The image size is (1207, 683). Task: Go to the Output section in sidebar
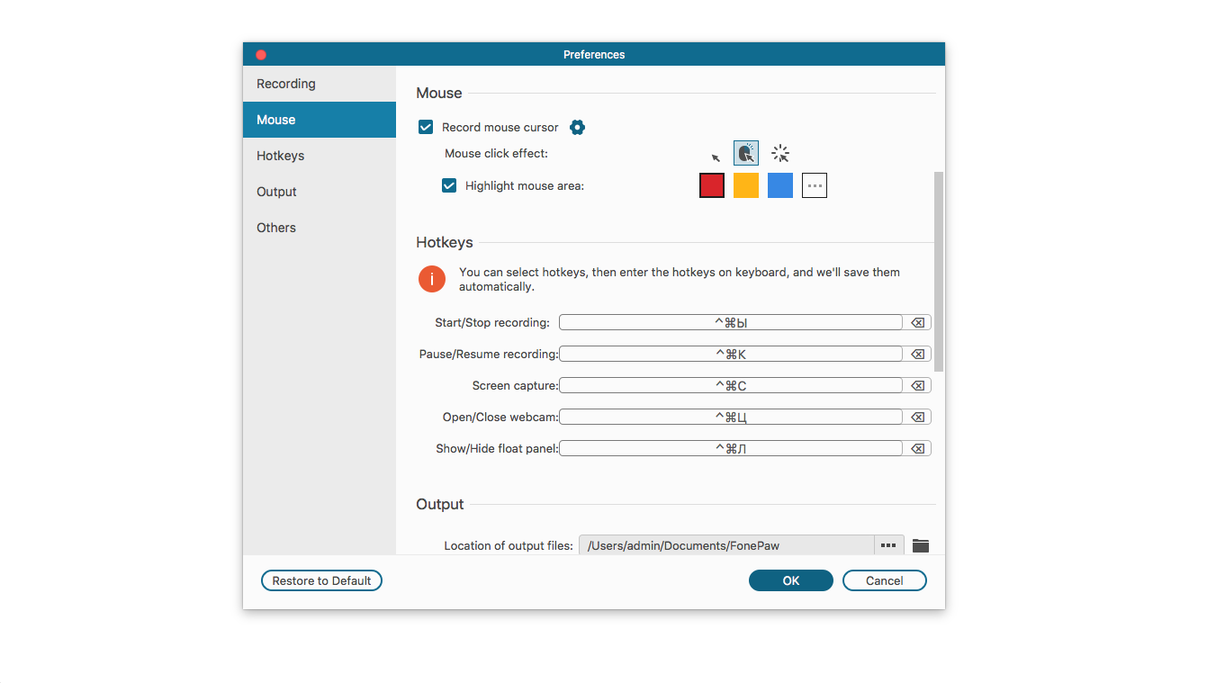pyautogui.click(x=276, y=192)
